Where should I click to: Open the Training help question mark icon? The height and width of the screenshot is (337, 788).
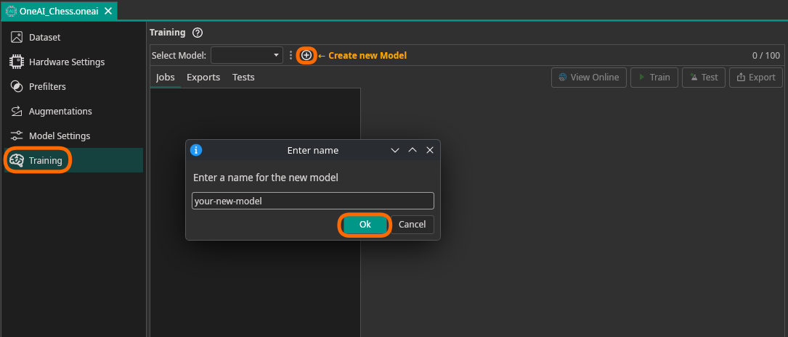click(x=198, y=33)
